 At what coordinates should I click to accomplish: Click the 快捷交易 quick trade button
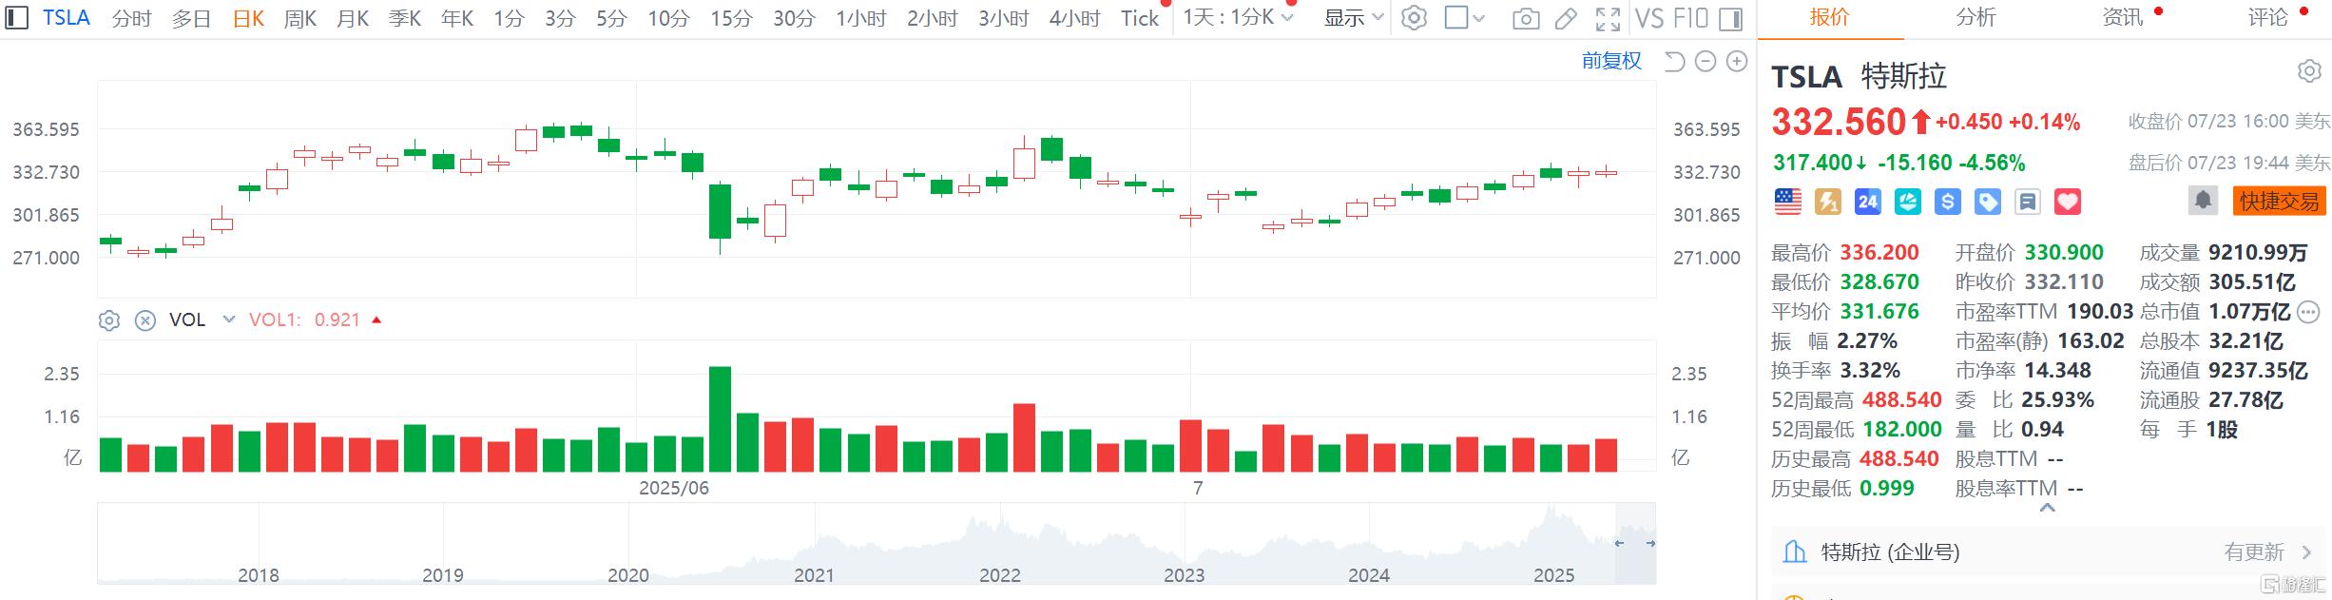point(2279,201)
